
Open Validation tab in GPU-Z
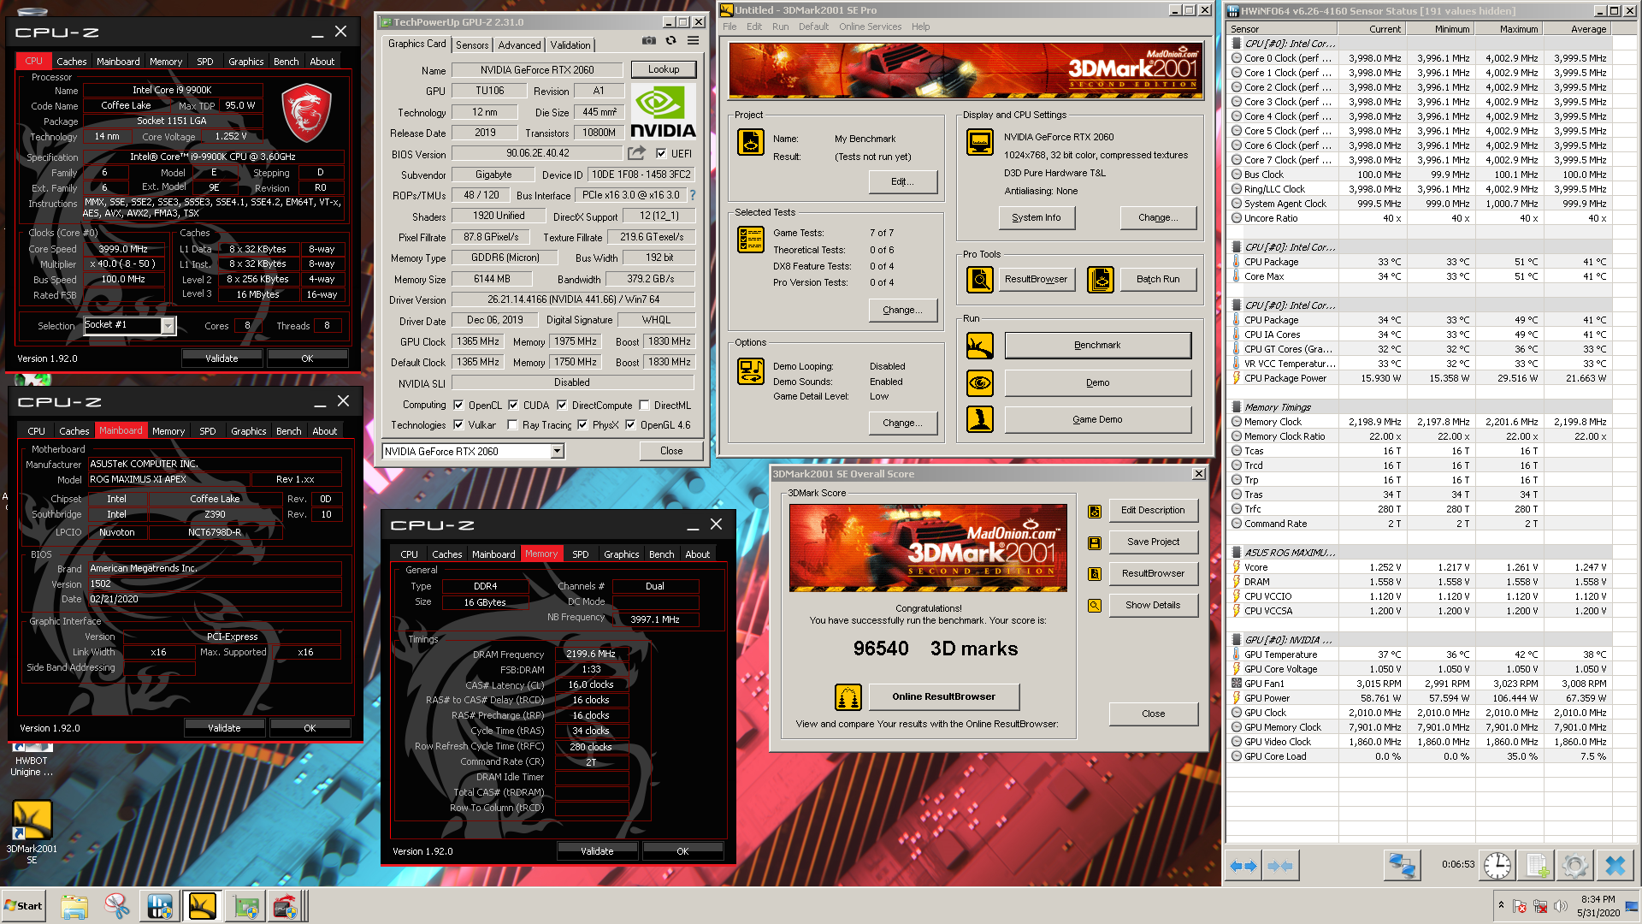click(570, 45)
